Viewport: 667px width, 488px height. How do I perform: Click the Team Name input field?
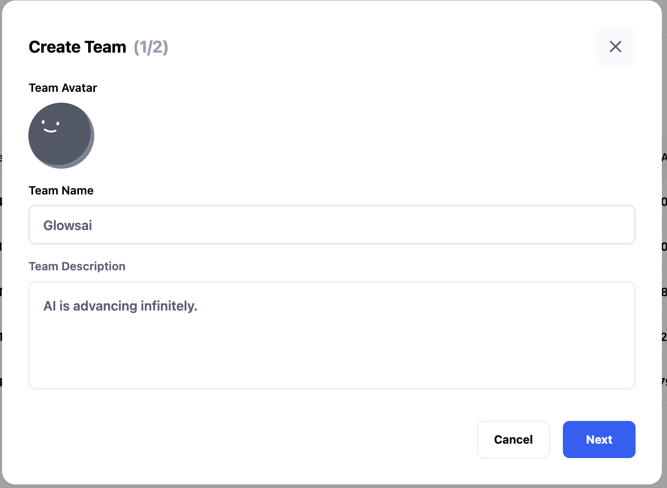332,225
